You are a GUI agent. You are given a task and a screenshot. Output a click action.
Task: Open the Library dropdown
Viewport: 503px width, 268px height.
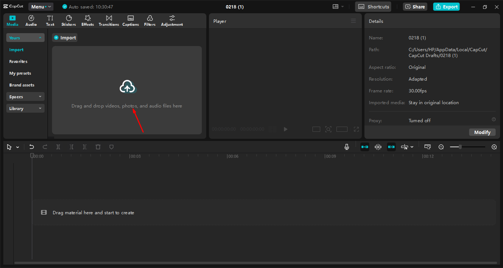pyautogui.click(x=25, y=108)
